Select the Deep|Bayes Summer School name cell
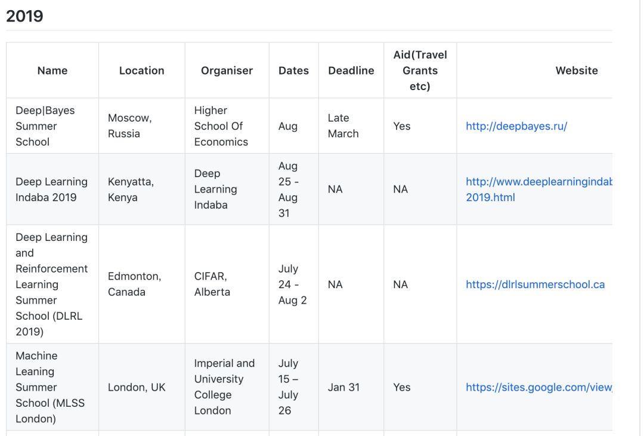The height and width of the screenshot is (436, 644). [45, 126]
